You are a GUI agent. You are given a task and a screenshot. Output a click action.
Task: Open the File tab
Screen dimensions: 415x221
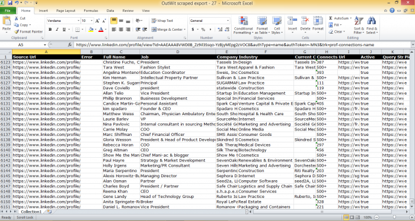tap(7, 11)
